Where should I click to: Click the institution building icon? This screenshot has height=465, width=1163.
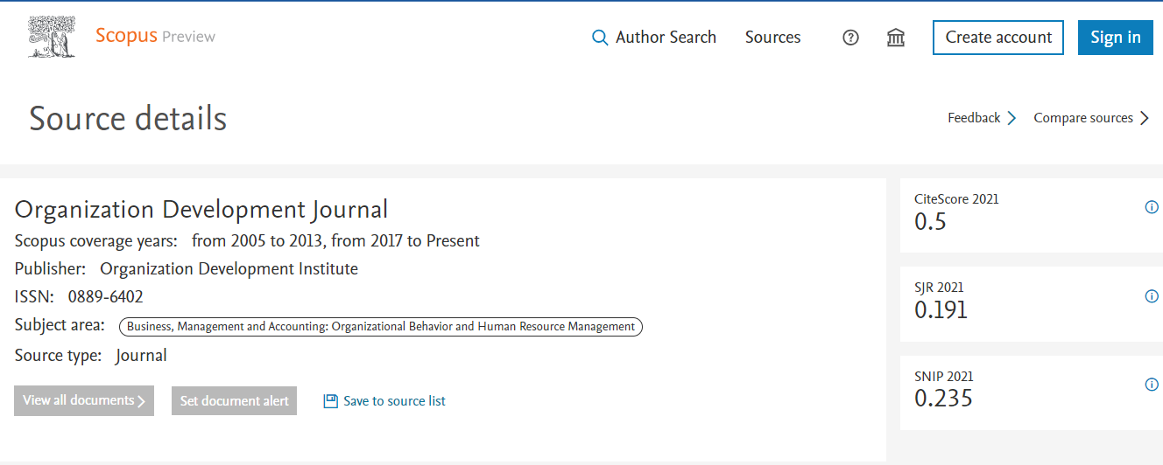point(896,38)
